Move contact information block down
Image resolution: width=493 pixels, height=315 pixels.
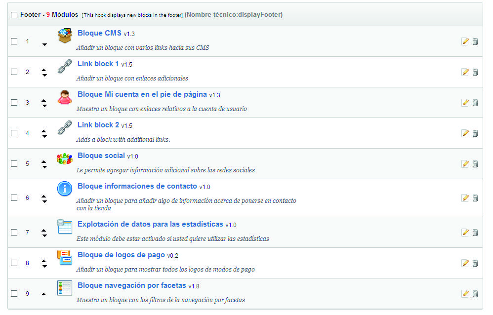(44, 201)
